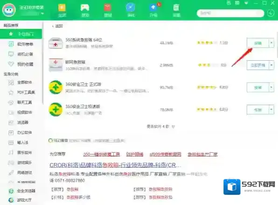Screen dimensions: 278x205
Task: Click the 网络游戏 category icon
Action: click(x=11, y=172)
